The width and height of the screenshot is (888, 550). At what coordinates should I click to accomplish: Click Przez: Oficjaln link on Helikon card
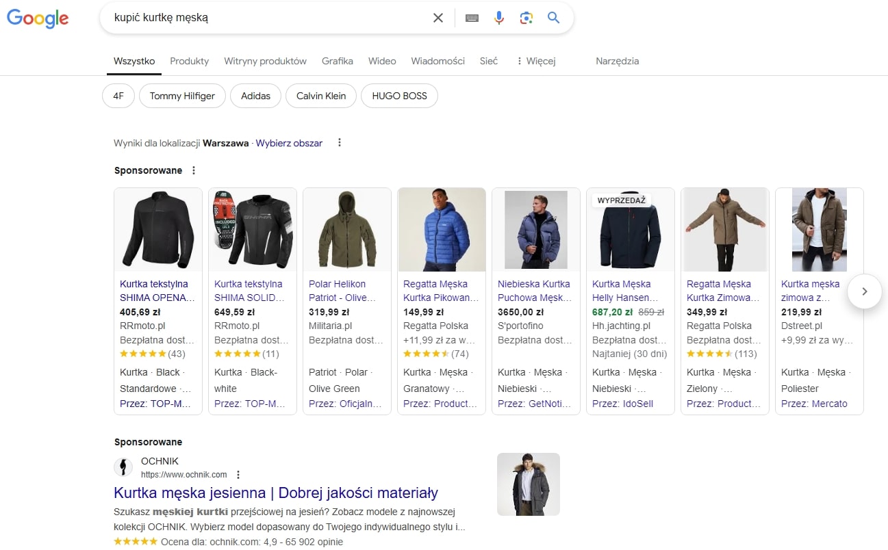[346, 404]
